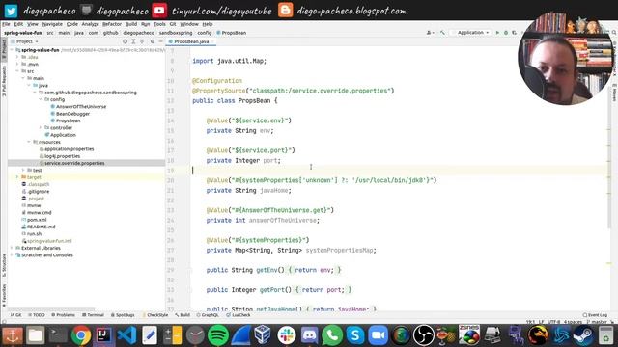
Task: Collapse the src folder
Action: click(17, 71)
